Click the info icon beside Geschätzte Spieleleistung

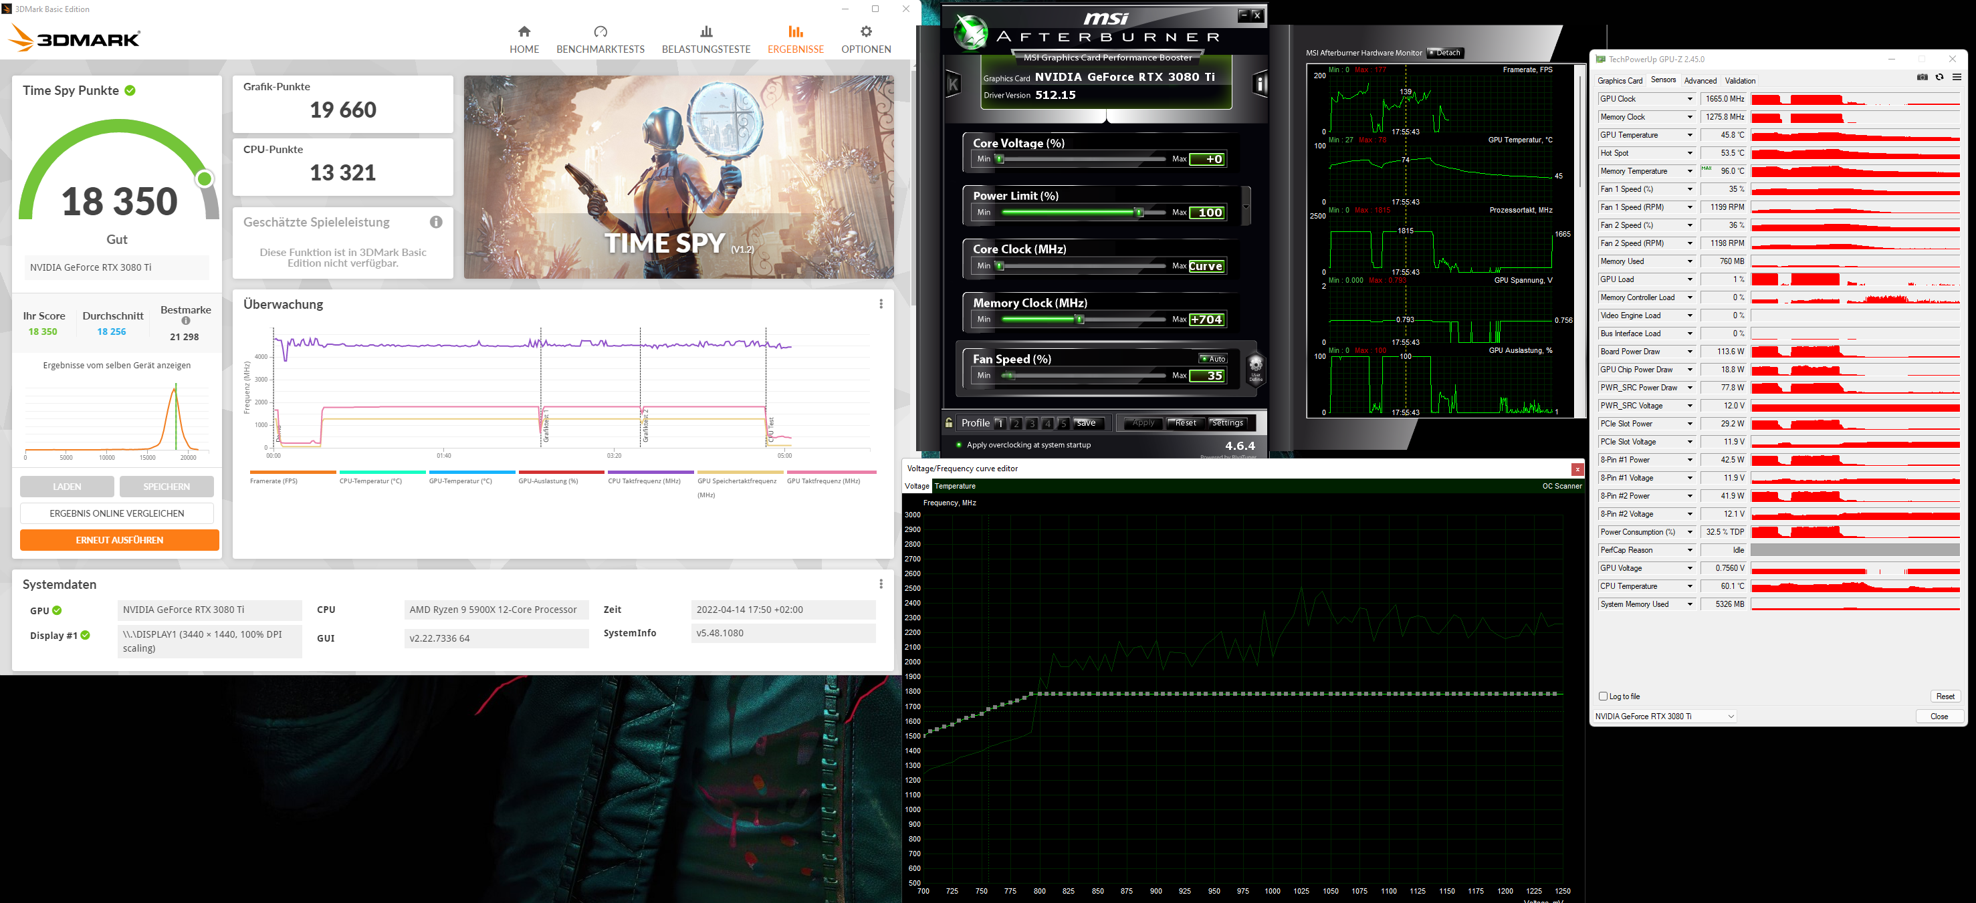coord(436,223)
